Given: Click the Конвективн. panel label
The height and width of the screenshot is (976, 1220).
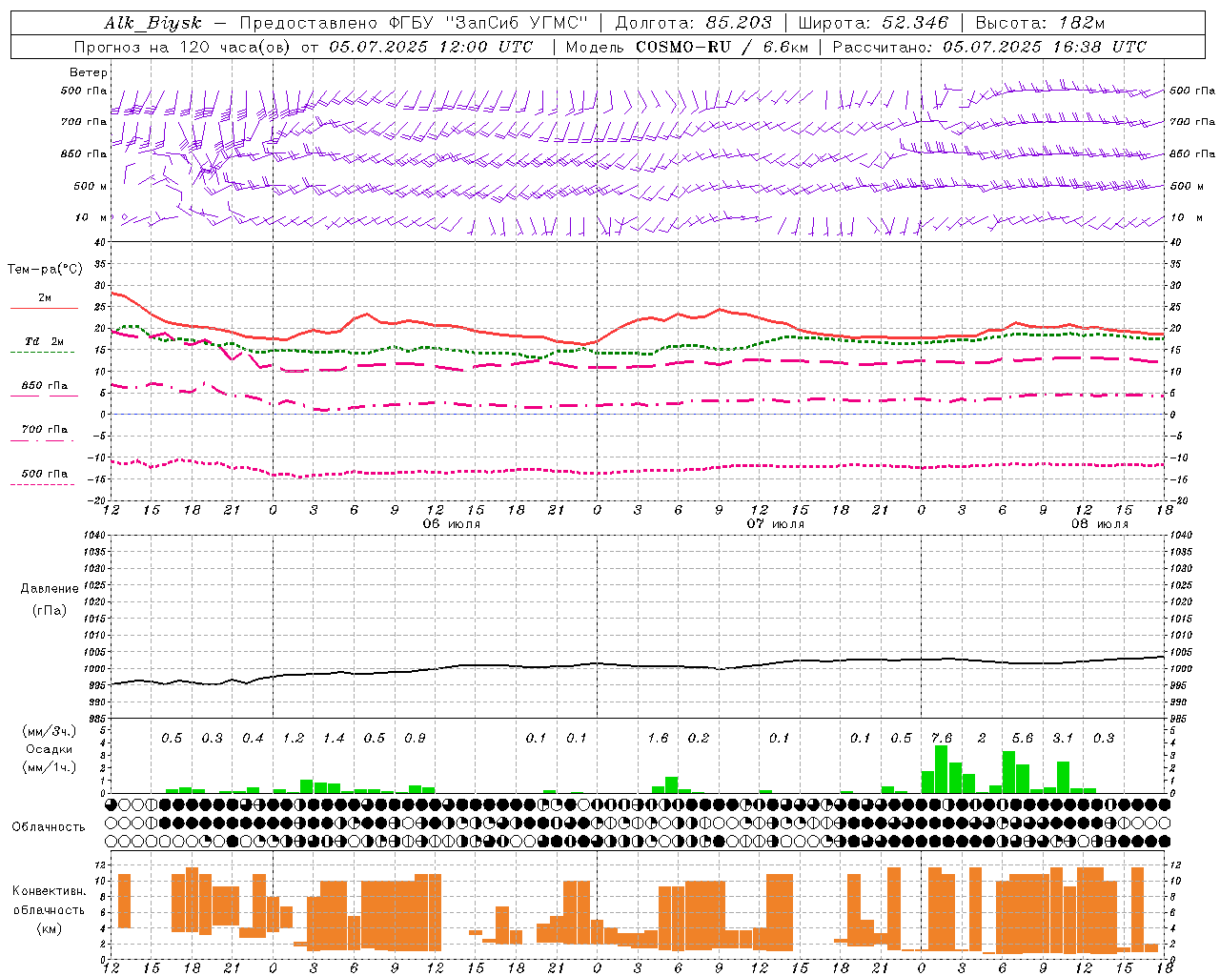Looking at the screenshot, I should tap(50, 891).
